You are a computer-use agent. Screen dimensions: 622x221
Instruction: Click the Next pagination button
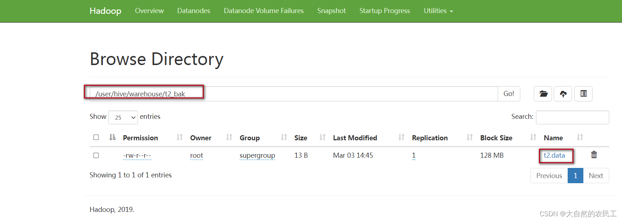(x=596, y=176)
